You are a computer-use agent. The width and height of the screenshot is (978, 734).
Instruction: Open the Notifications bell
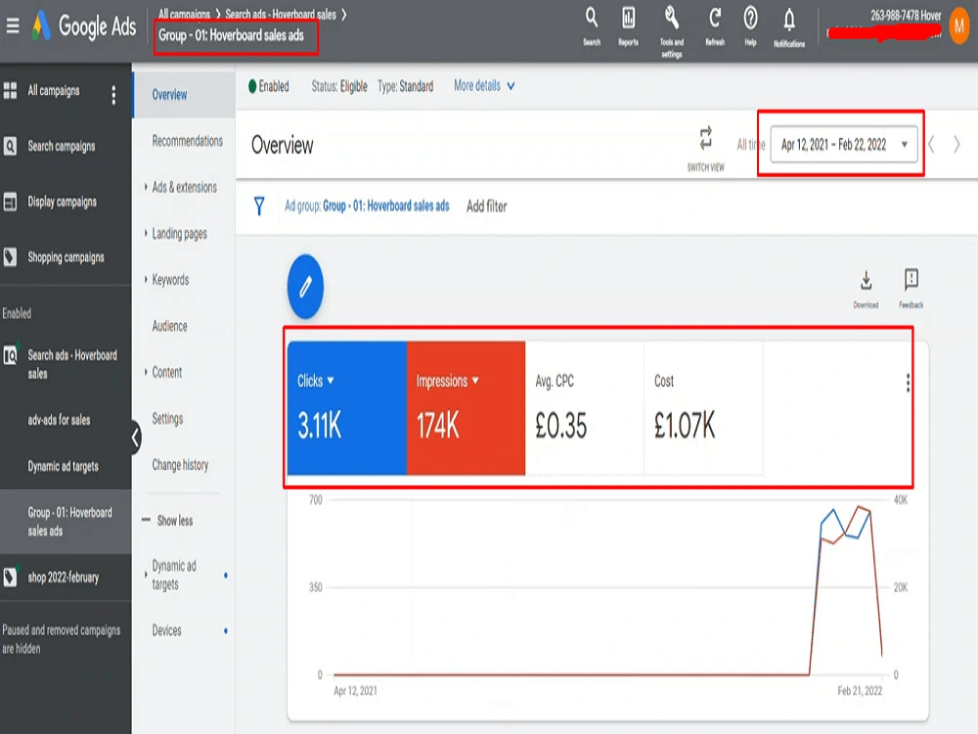[x=789, y=27]
